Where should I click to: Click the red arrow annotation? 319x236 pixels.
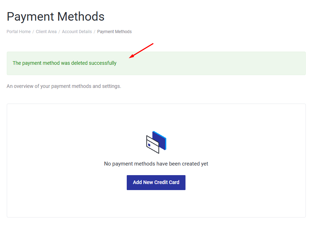(141, 50)
